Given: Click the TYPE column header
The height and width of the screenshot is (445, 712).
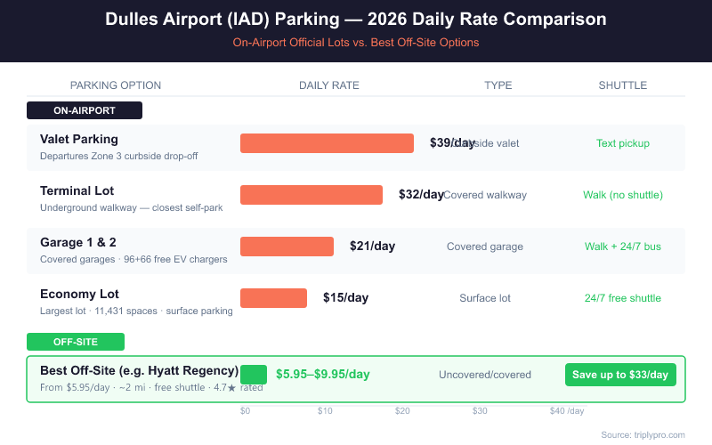Looking at the screenshot, I should point(498,85).
